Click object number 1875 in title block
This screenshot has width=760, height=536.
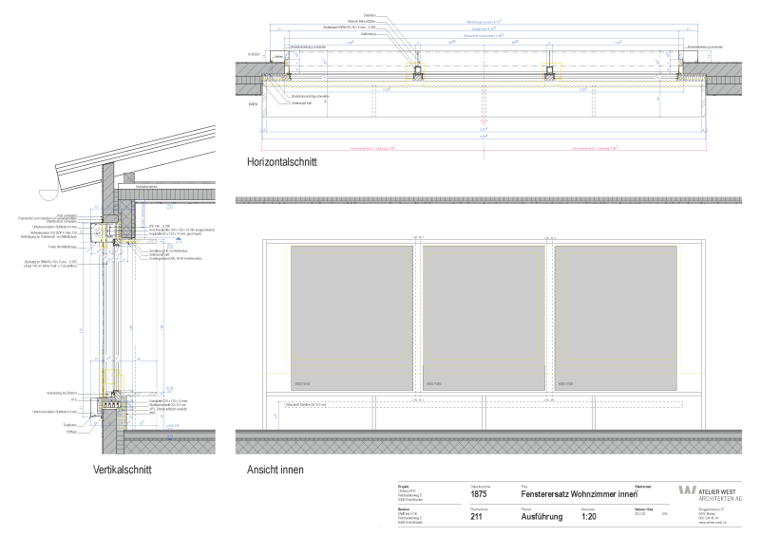tap(479, 494)
